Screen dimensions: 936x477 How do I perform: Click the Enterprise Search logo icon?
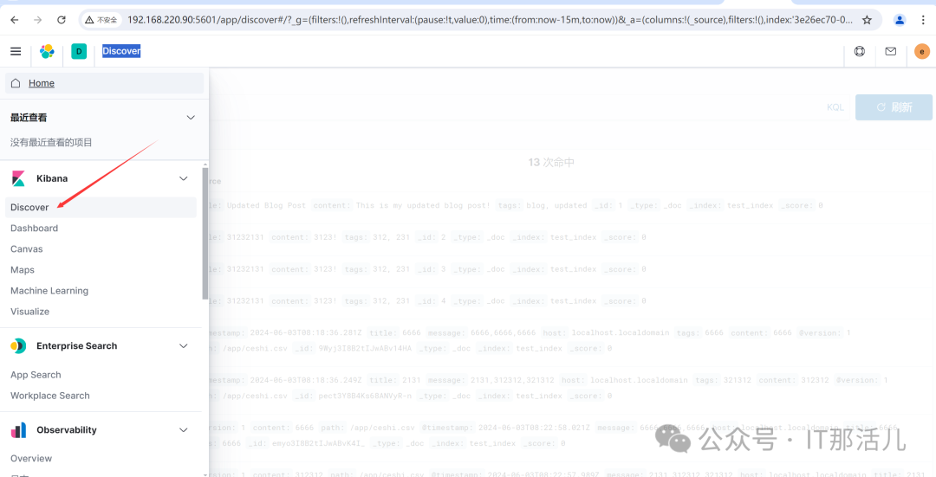18,345
